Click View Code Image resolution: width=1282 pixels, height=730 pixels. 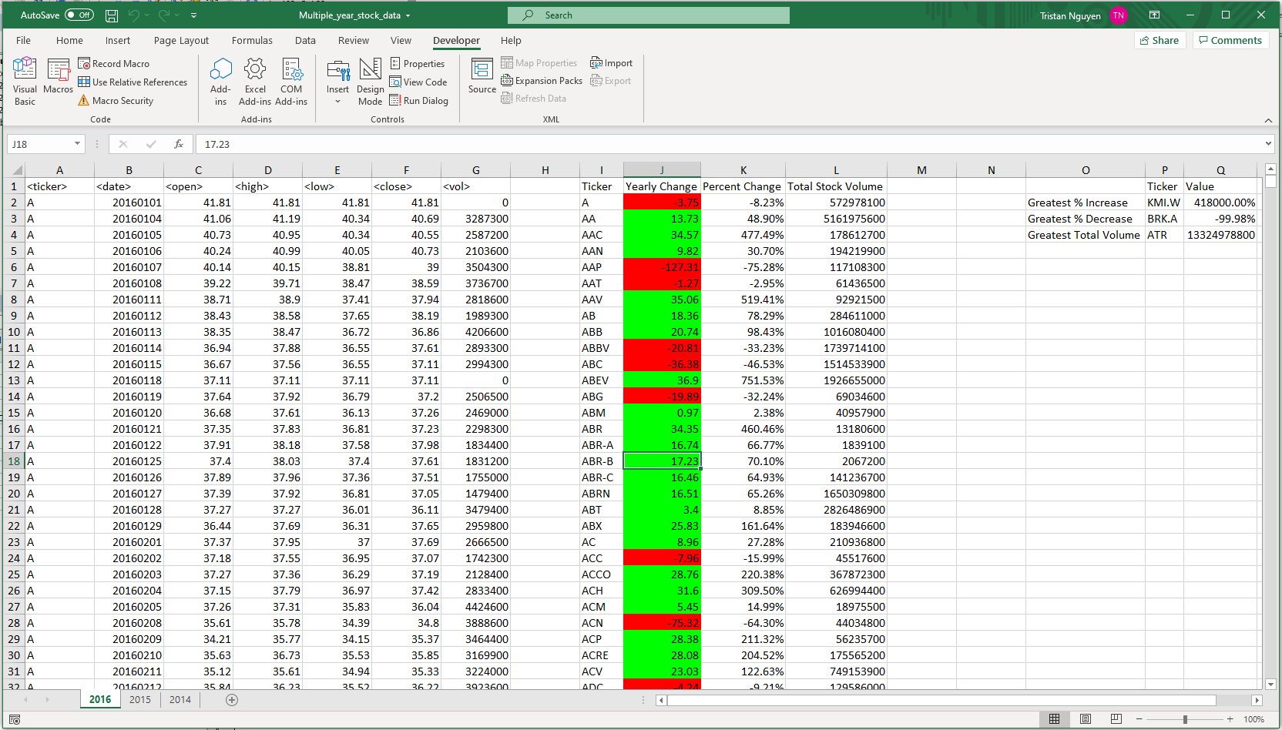point(418,82)
